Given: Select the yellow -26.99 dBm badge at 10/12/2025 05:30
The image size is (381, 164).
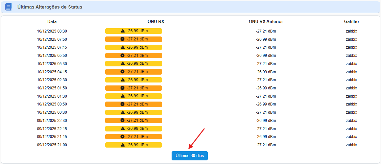Looking at the screenshot, I should click(x=133, y=63).
